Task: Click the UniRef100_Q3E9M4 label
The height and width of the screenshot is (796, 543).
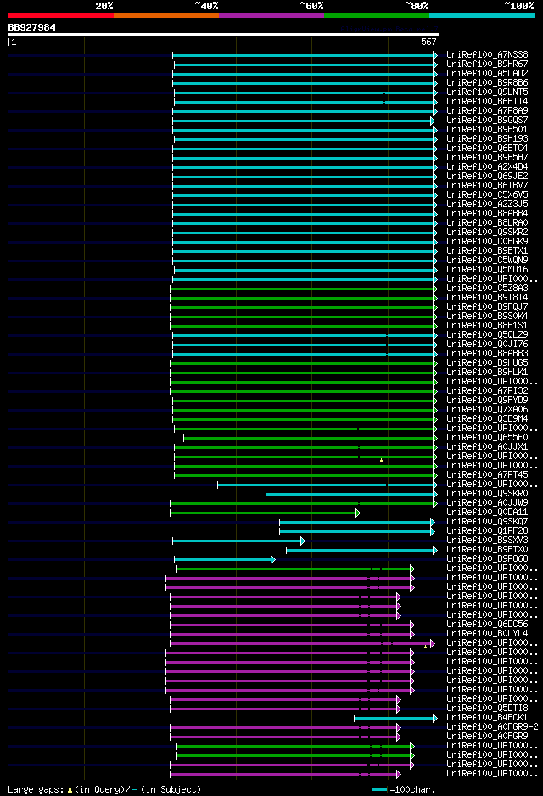Action: coord(487,419)
